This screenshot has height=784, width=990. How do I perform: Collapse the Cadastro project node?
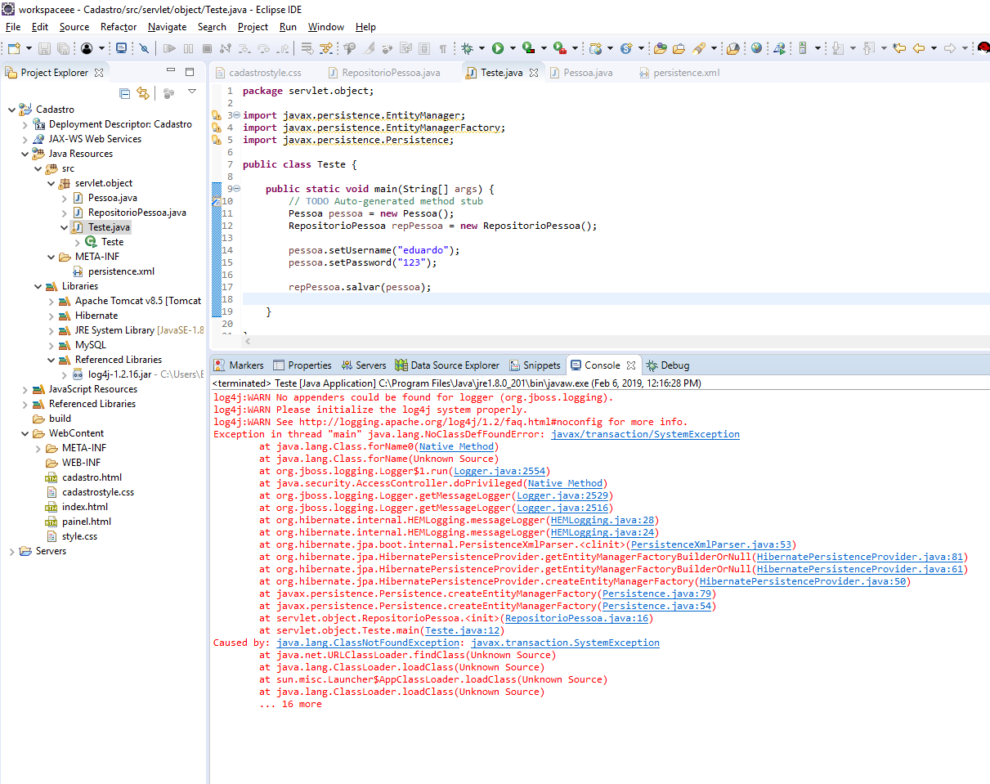pyautogui.click(x=12, y=110)
